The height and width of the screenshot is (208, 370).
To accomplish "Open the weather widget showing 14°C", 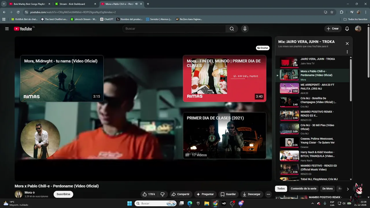I will coord(16,203).
